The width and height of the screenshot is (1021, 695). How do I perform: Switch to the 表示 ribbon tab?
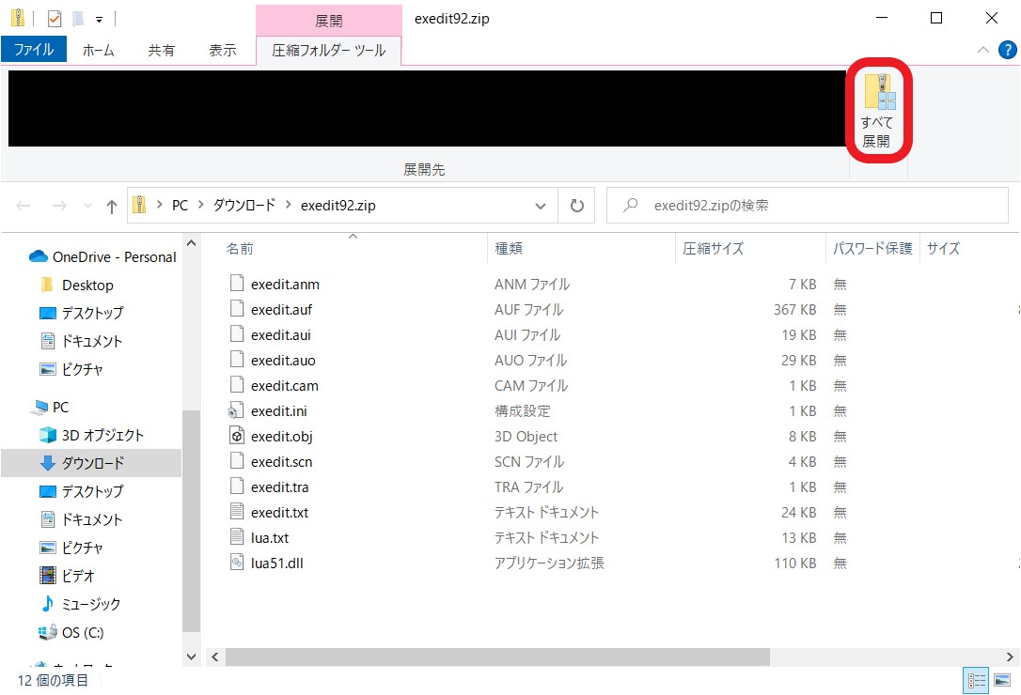coord(222,50)
